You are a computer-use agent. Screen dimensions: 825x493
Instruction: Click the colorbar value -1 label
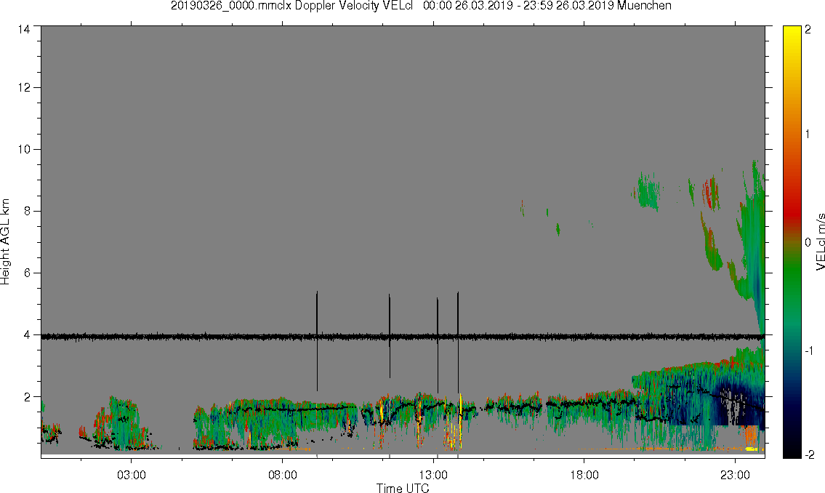tap(808, 351)
